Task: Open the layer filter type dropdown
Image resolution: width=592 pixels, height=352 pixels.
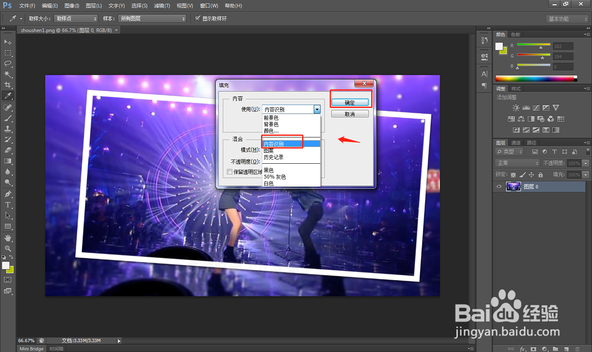Action: tap(509, 152)
